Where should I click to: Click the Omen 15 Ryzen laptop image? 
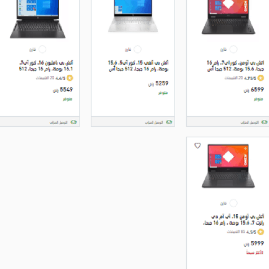pos(228,166)
